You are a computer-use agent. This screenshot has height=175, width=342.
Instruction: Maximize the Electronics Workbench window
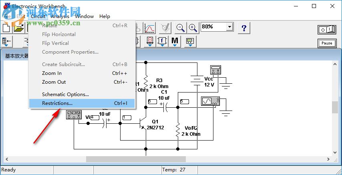(x=314, y=6)
